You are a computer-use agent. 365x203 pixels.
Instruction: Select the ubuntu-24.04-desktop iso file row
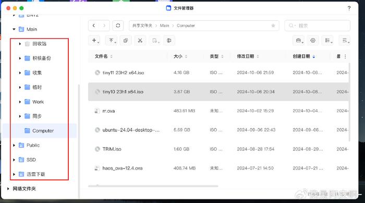point(218,130)
